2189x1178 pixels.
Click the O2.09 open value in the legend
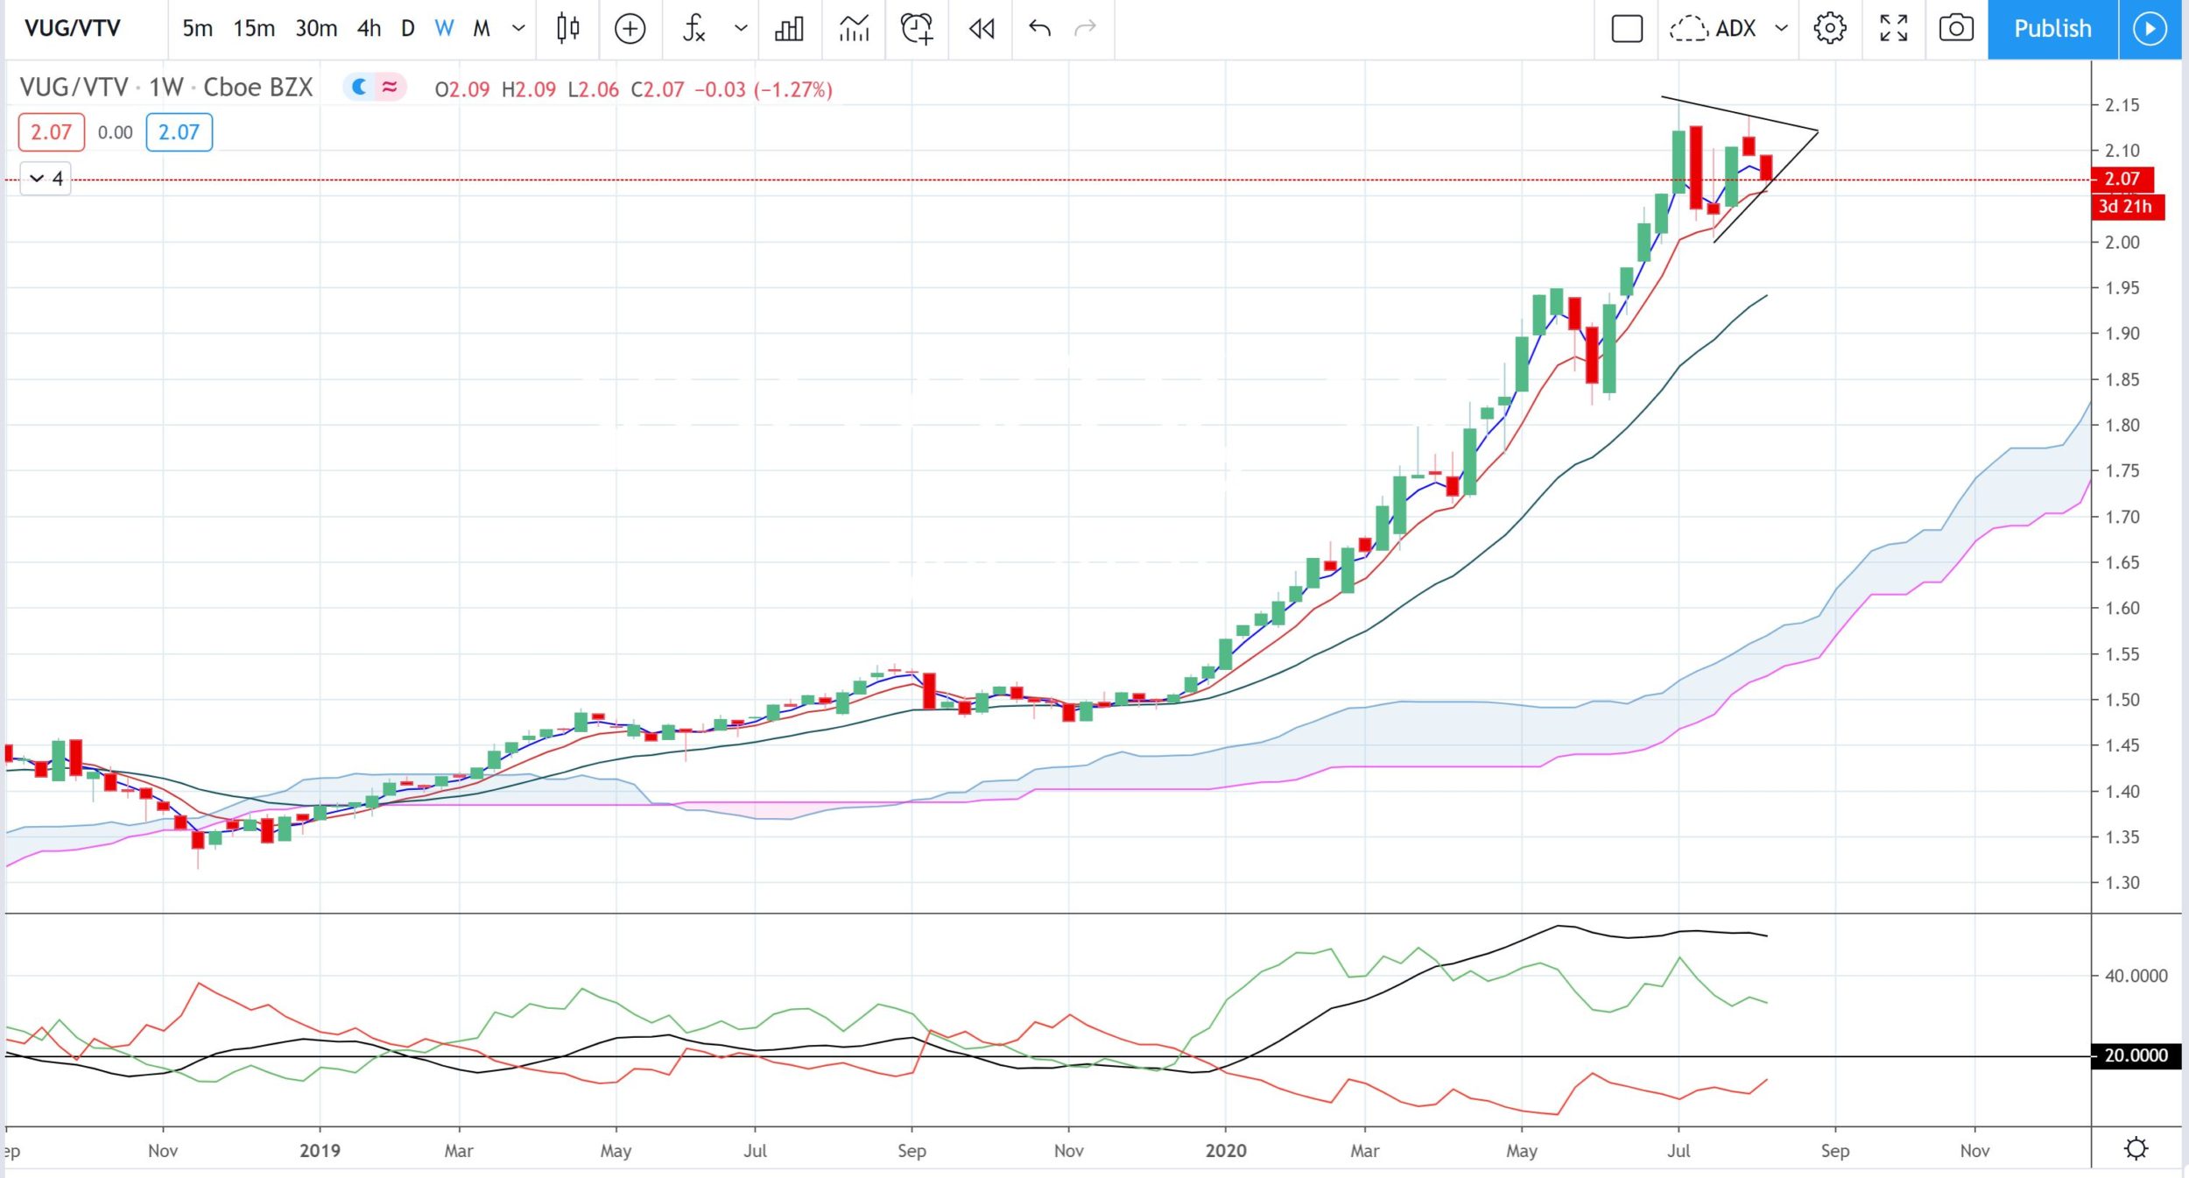tap(462, 89)
